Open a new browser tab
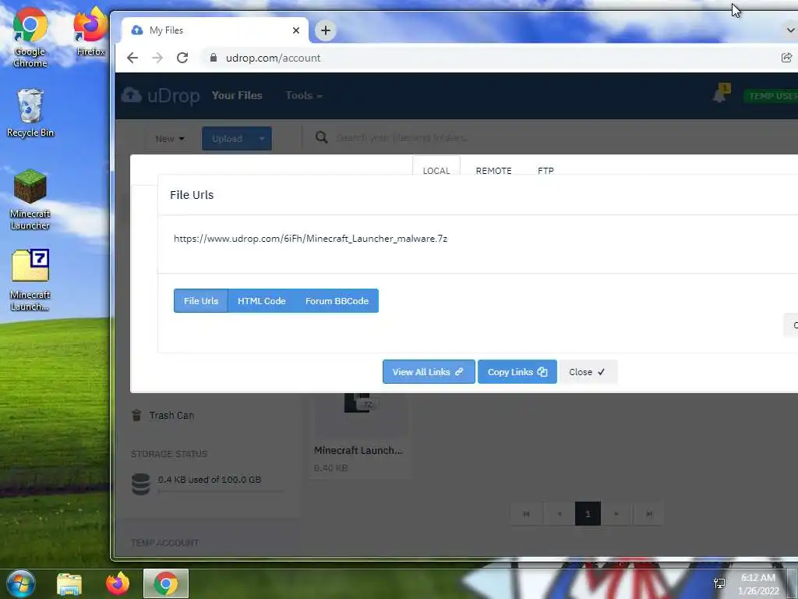 325,30
